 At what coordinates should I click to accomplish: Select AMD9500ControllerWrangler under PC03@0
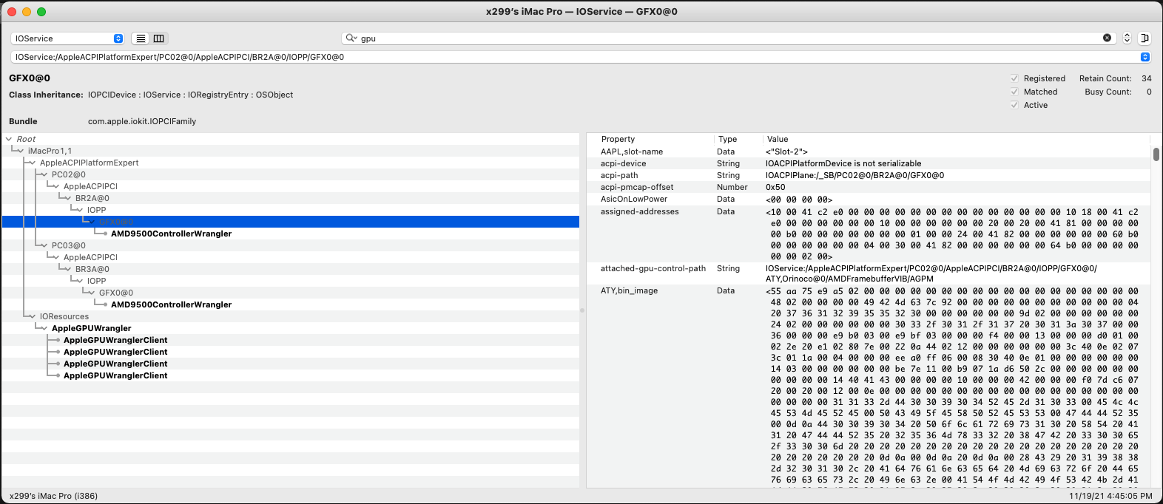[171, 304]
